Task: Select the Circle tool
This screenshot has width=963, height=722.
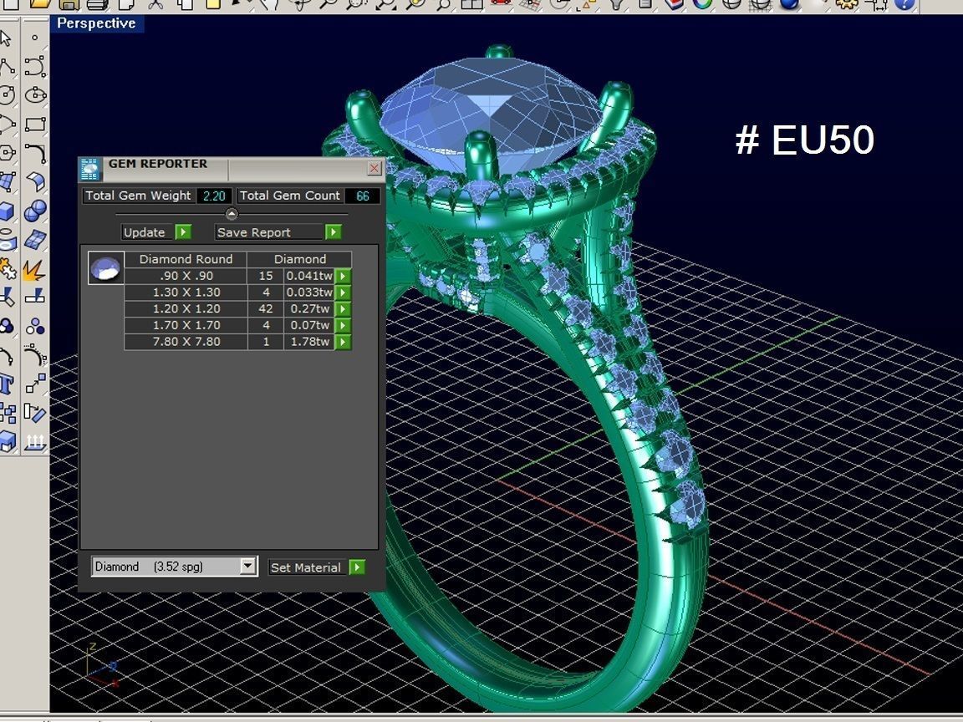Action: pos(6,95)
